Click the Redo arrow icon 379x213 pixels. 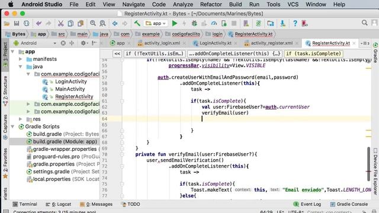point(49,24)
